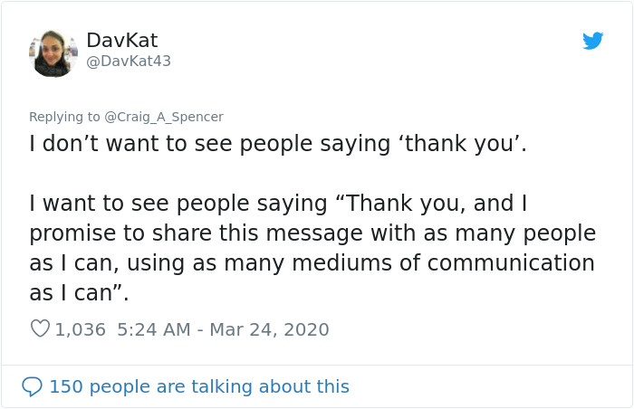Click the sentence about saying 'thank you'

pyautogui.click(x=278, y=144)
